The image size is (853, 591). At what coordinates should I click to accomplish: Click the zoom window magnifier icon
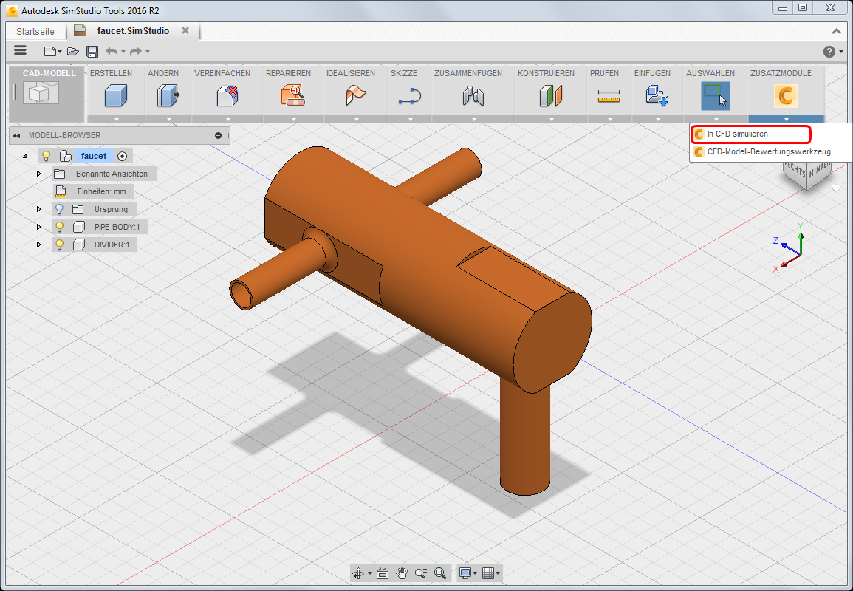click(x=440, y=573)
